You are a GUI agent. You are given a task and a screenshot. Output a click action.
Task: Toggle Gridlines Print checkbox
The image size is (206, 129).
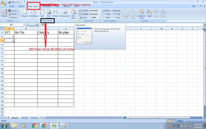coord(104,17)
